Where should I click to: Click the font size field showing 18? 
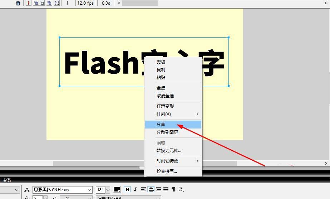click(x=100, y=190)
